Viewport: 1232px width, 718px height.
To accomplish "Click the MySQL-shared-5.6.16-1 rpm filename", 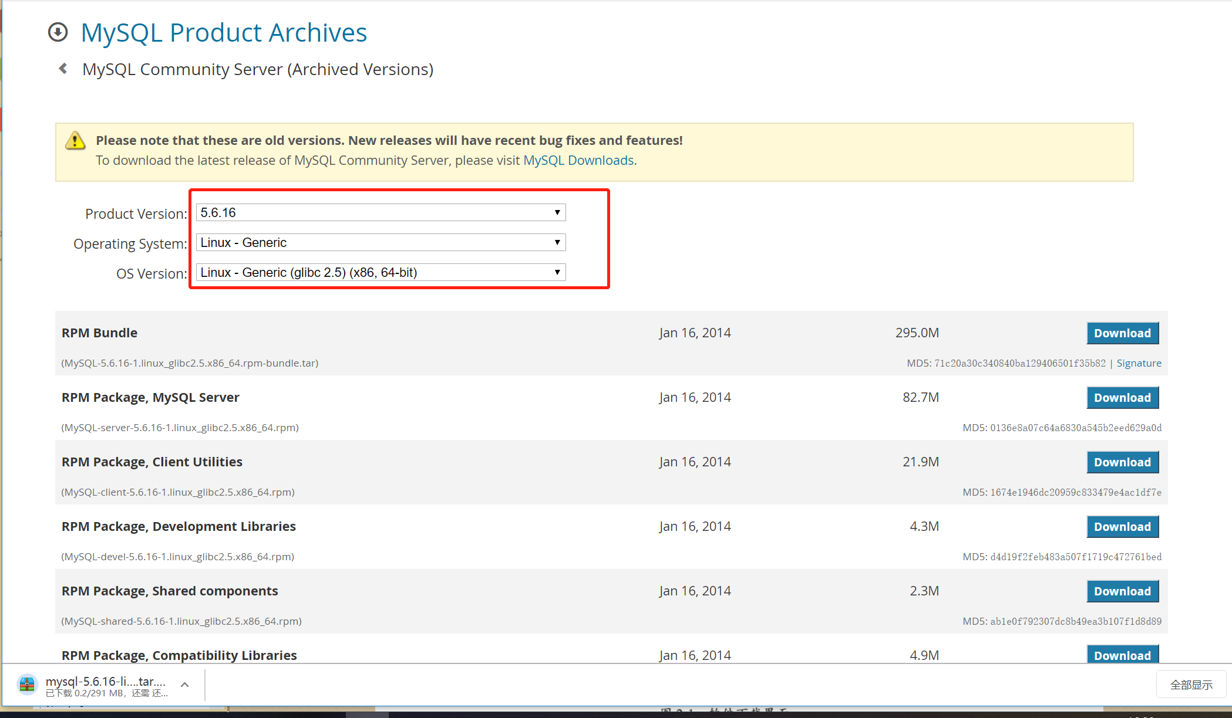I will 181,621.
